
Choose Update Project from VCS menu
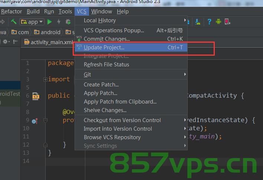[x=131, y=48]
